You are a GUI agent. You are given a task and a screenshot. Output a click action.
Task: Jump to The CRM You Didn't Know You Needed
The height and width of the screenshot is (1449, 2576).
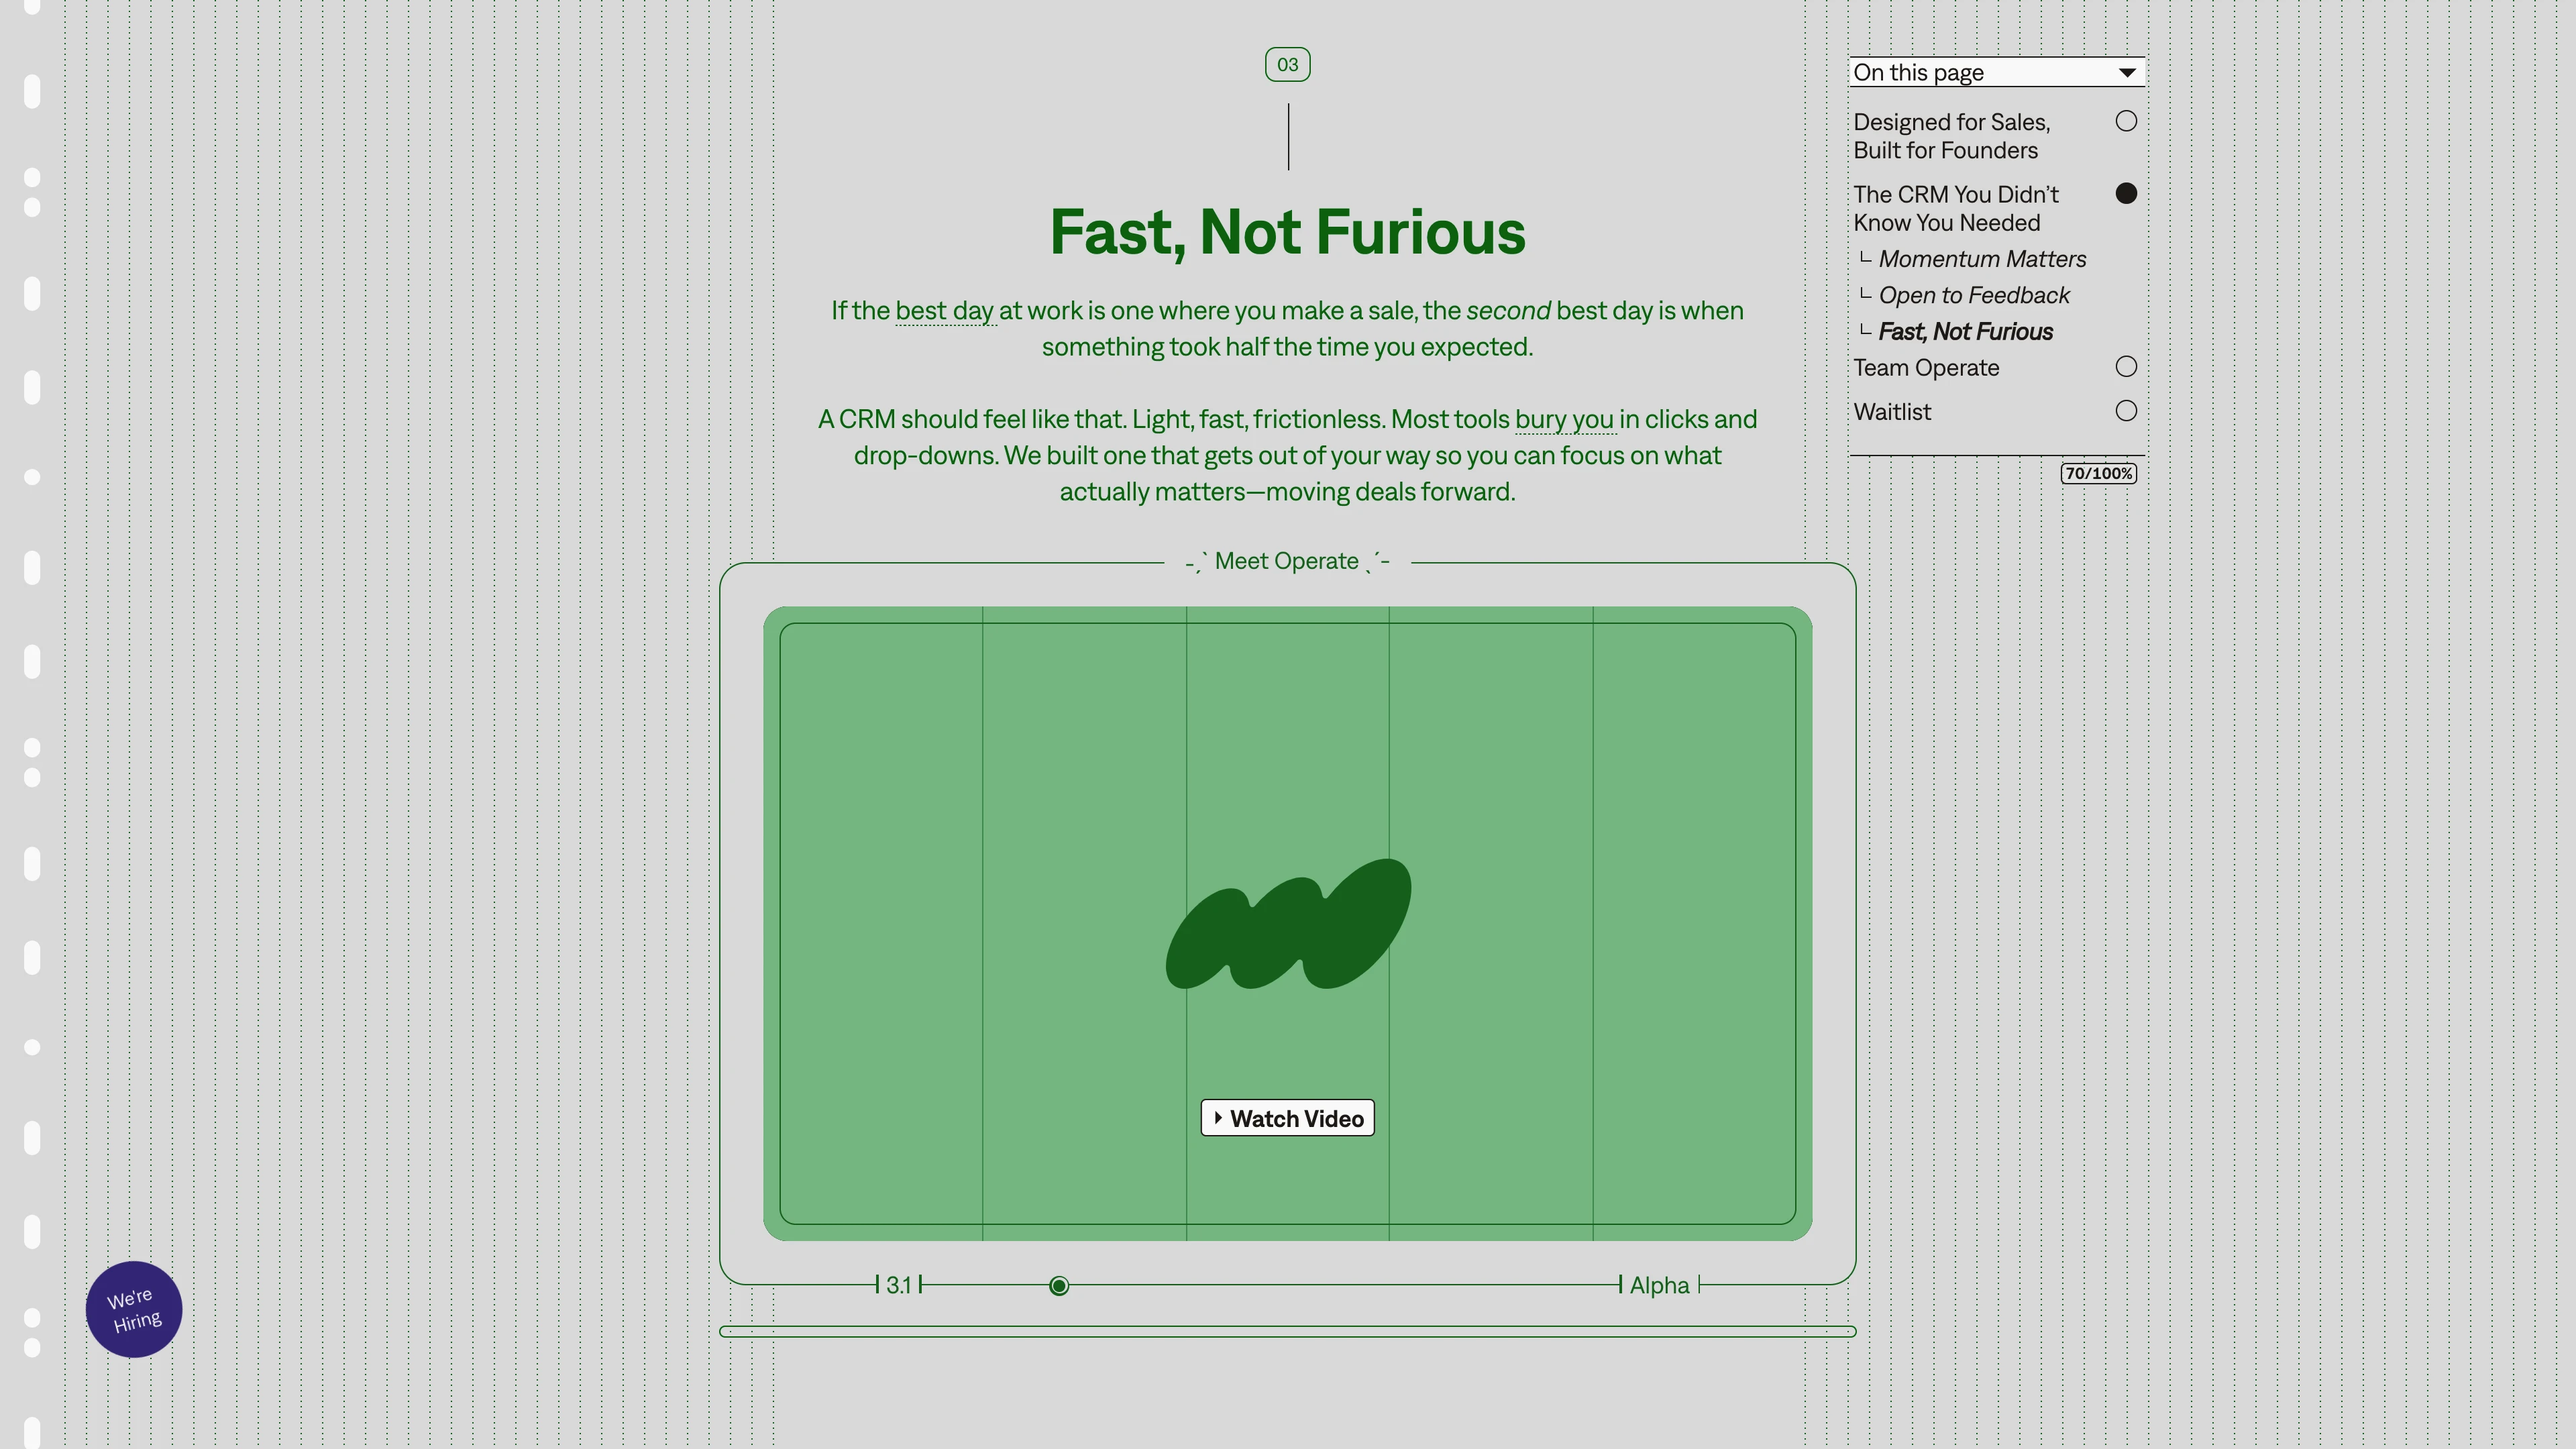click(1956, 208)
